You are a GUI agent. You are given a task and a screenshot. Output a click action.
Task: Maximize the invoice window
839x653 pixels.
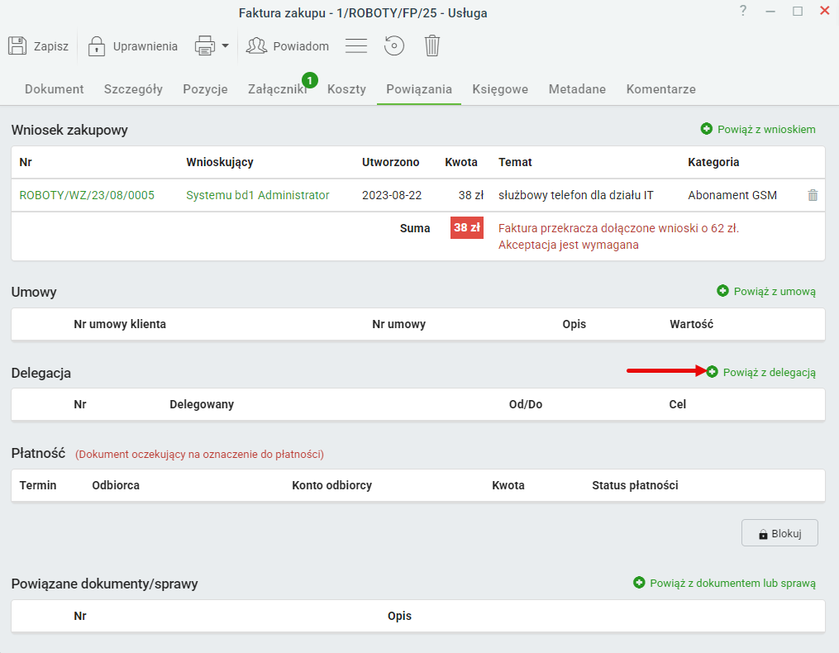coord(798,12)
